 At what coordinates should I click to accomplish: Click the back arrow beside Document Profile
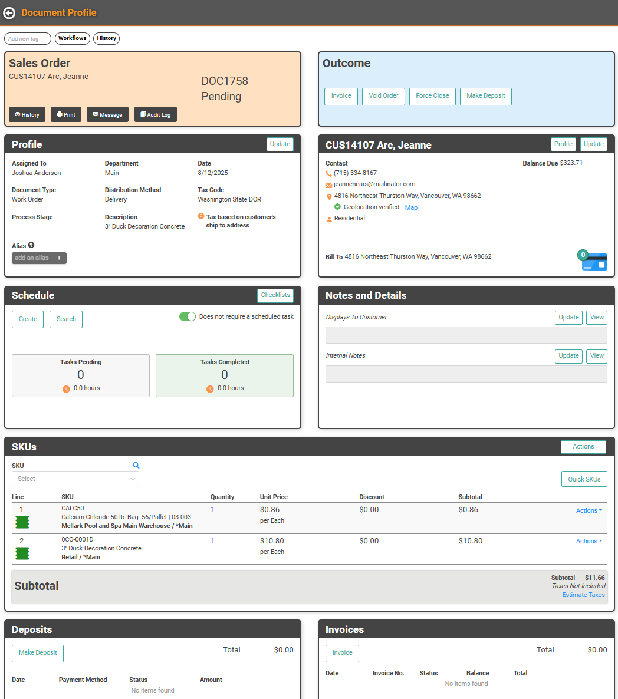(9, 12)
